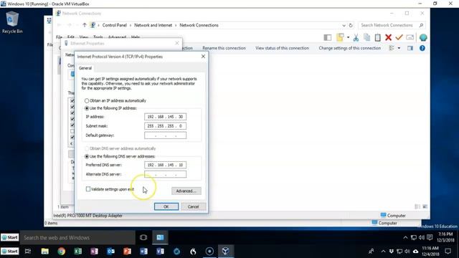Image resolution: width=459 pixels, height=258 pixels.
Task: Click the orange checkmark icon in the toolbar
Action: click(399, 37)
